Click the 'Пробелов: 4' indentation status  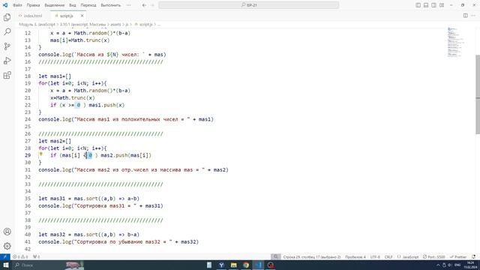tap(355, 256)
